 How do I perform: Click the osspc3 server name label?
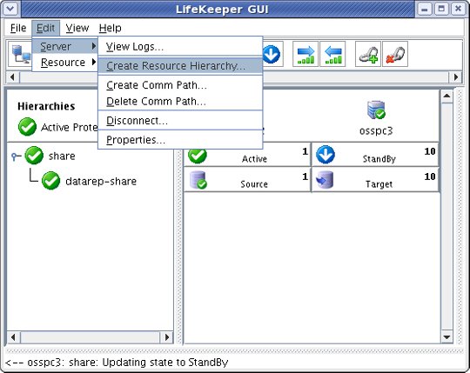(376, 130)
